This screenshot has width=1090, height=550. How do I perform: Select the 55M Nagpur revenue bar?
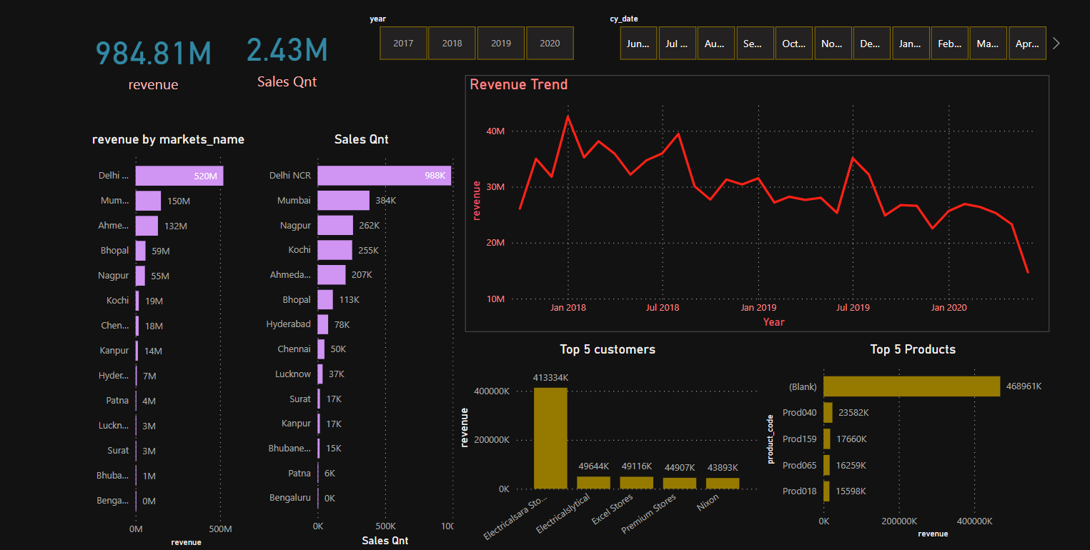pos(140,276)
